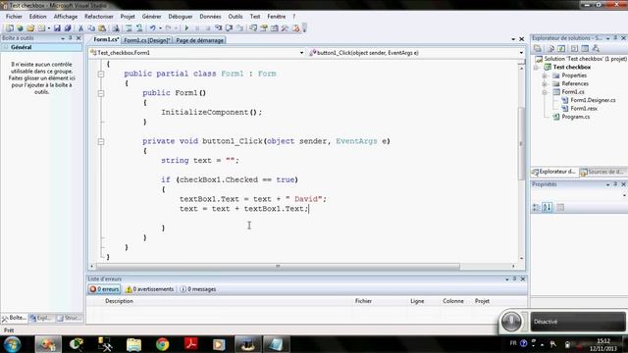Open the Test_checkbox.Form1 class dropdown
This screenshot has width=628, height=353.
(x=301, y=53)
